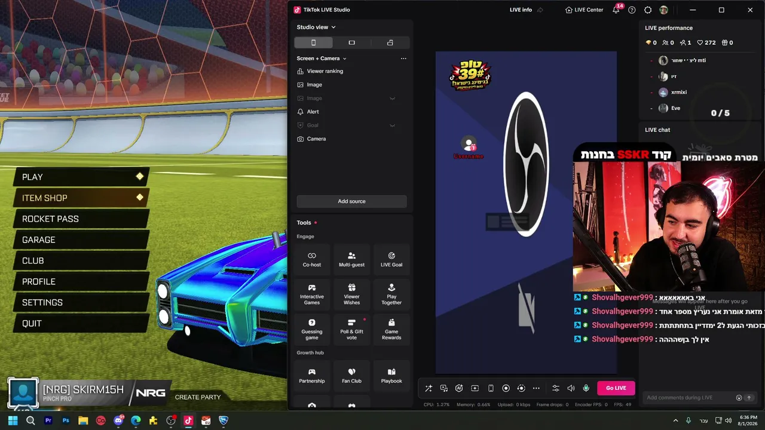Open the emoji picker in comment box

[x=739, y=398]
